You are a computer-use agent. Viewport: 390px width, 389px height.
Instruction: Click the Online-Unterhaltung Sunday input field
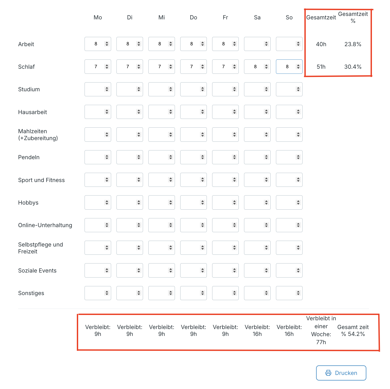click(289, 225)
